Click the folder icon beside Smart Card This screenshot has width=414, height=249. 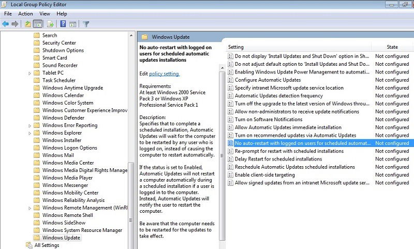(x=37, y=57)
